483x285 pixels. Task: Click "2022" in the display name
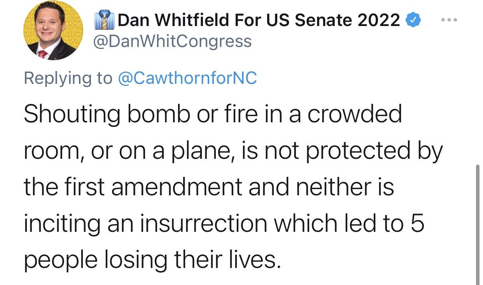point(378,20)
